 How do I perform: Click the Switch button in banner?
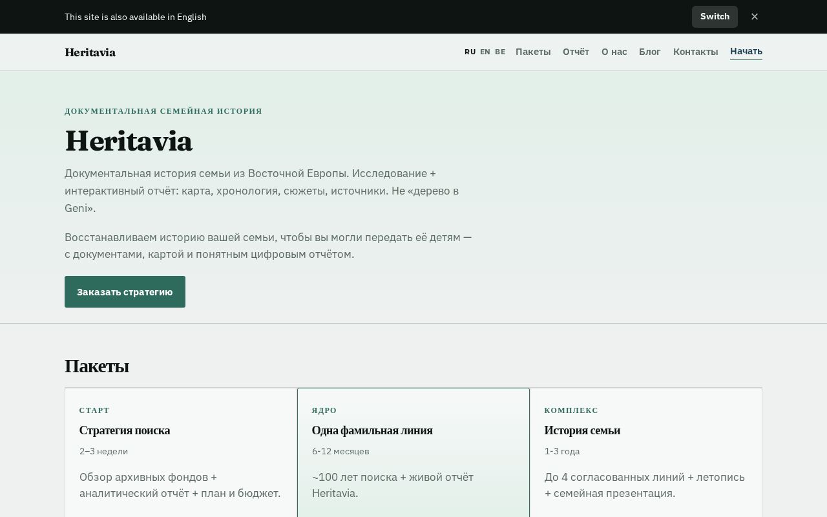click(715, 17)
